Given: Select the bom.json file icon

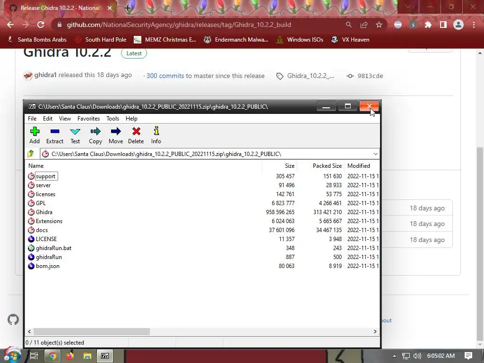Looking at the screenshot, I should 31,266.
